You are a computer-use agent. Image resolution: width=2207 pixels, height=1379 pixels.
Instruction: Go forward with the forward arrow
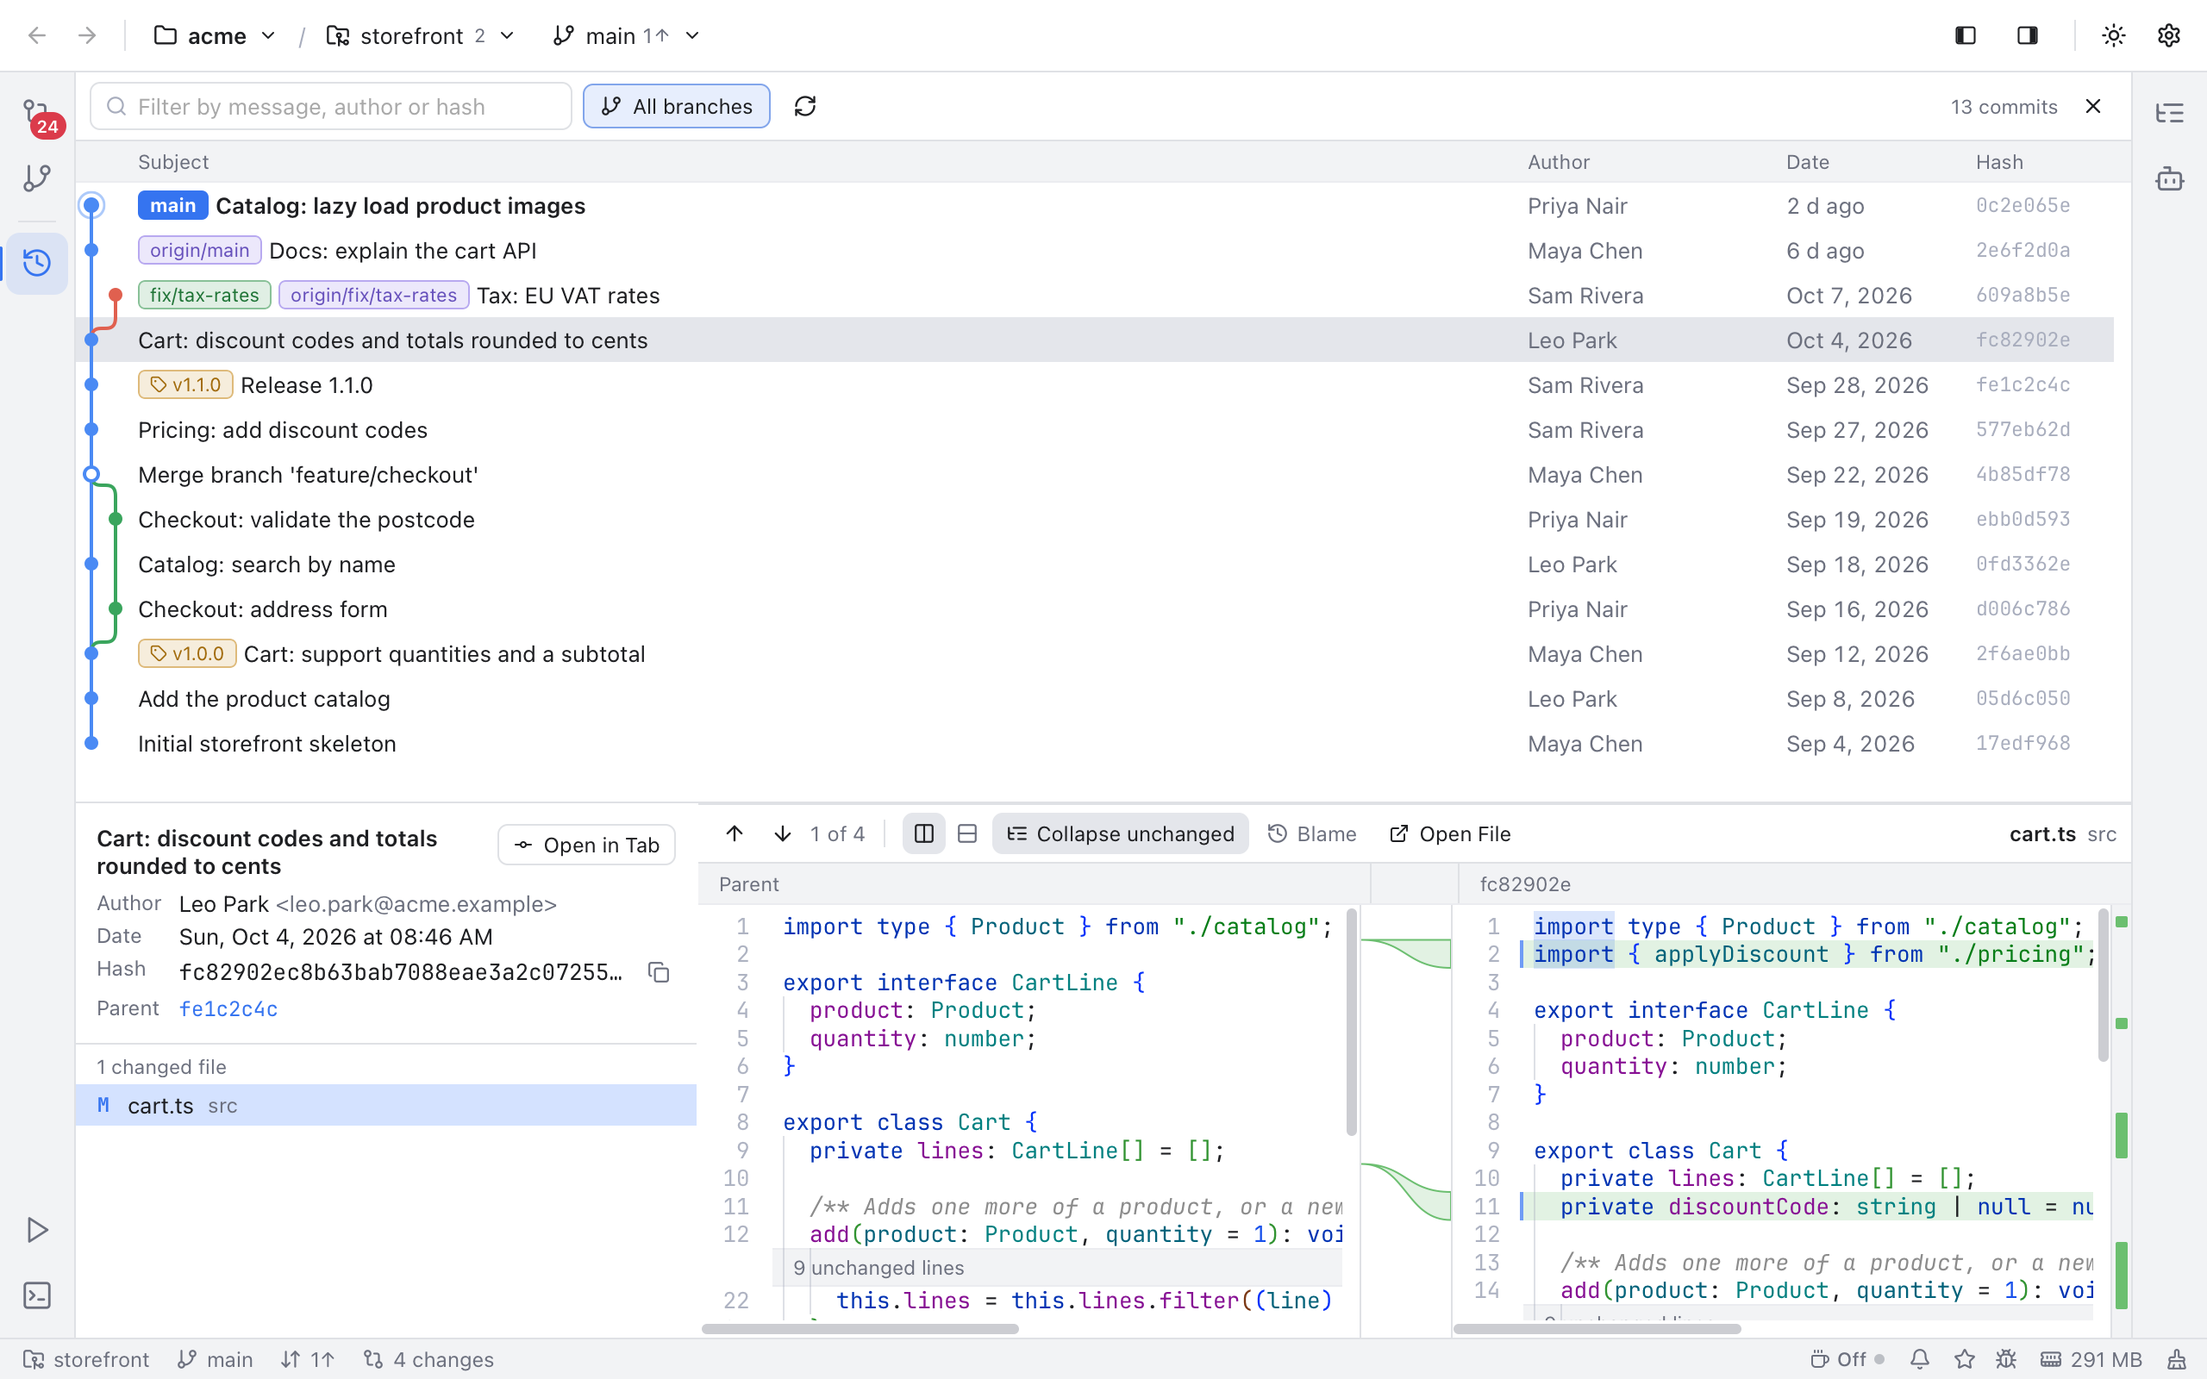[88, 35]
